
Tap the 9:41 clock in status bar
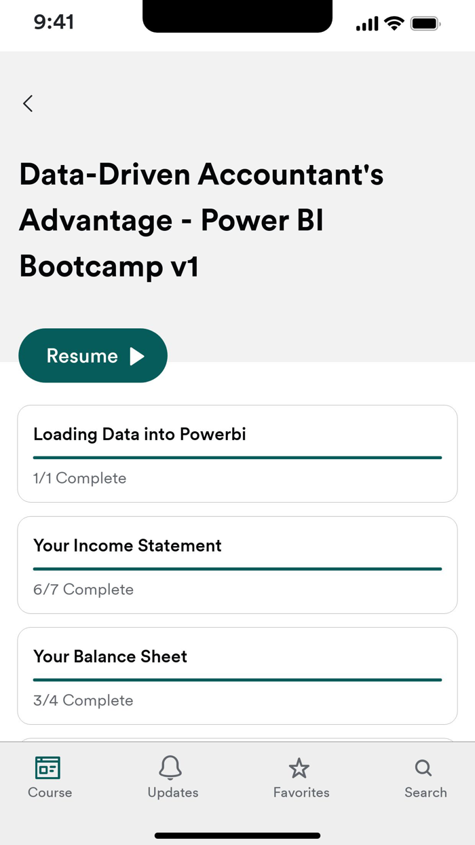point(54,22)
